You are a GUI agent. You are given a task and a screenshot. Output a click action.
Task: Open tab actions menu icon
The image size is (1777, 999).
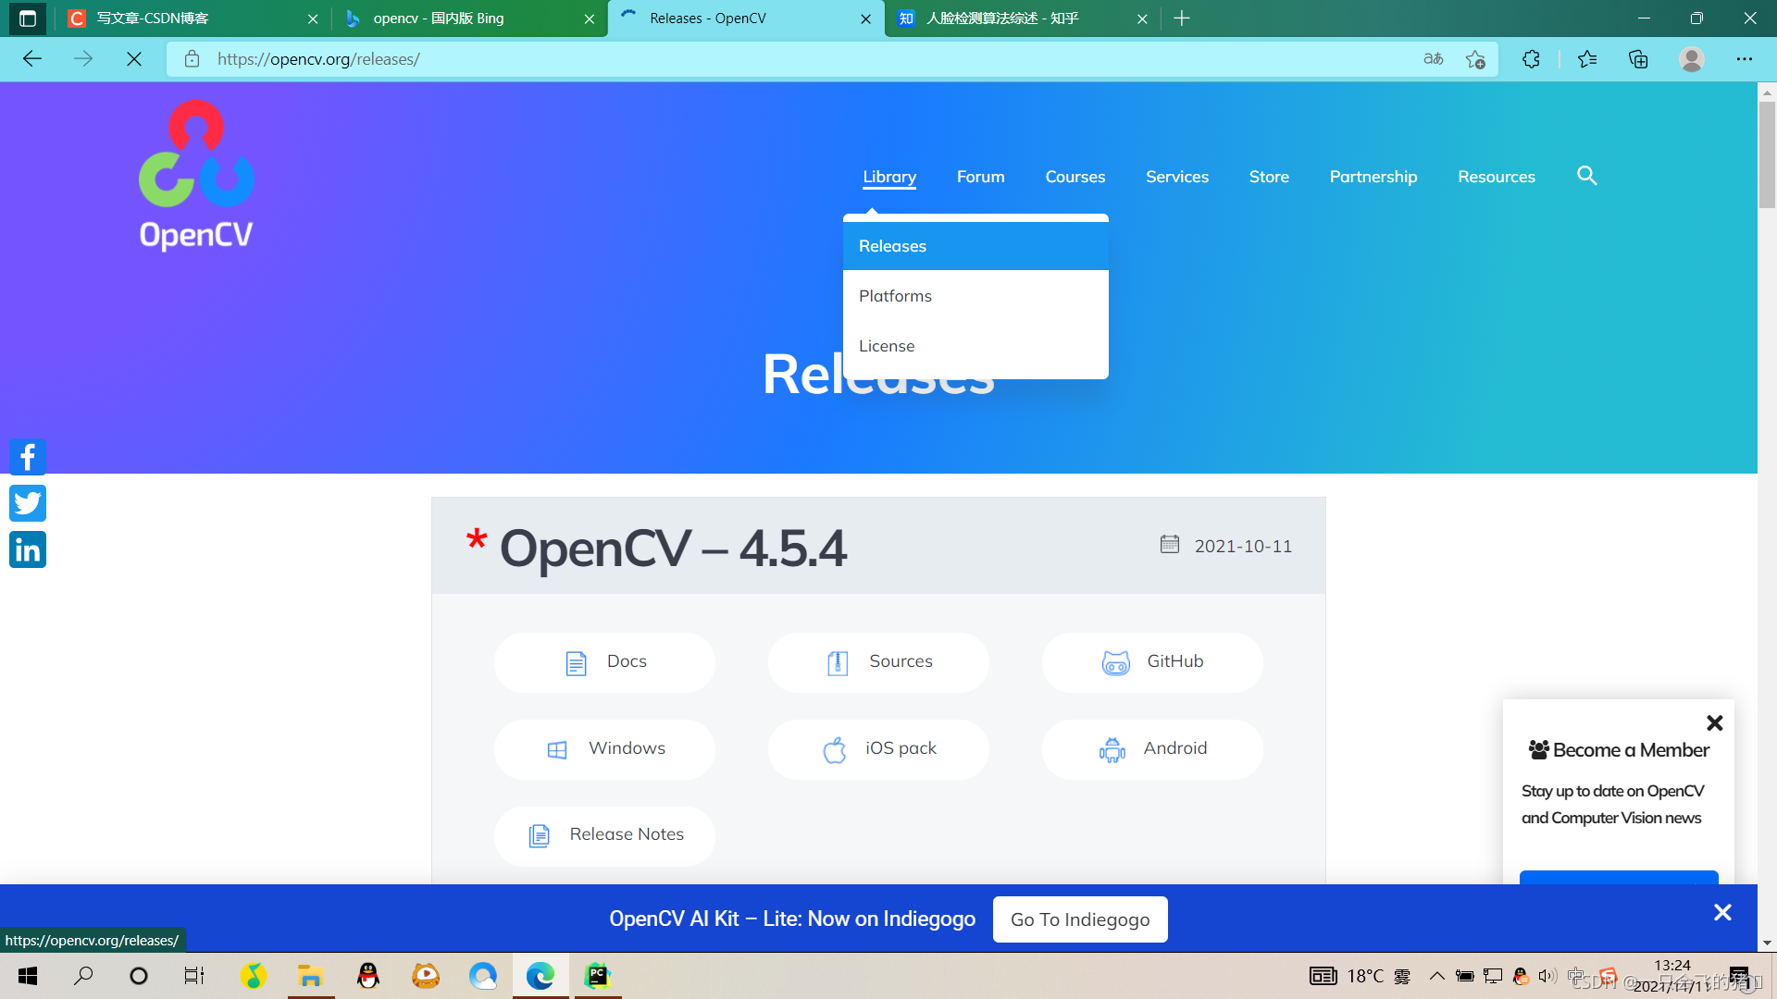27,18
